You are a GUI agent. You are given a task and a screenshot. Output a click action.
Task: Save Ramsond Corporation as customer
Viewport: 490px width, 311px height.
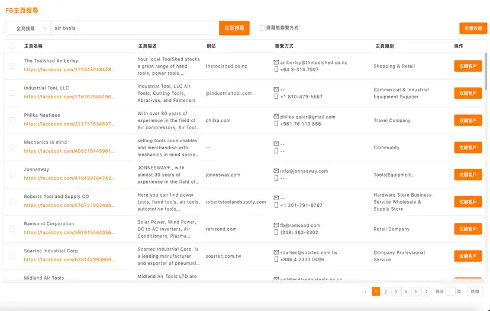click(x=468, y=229)
